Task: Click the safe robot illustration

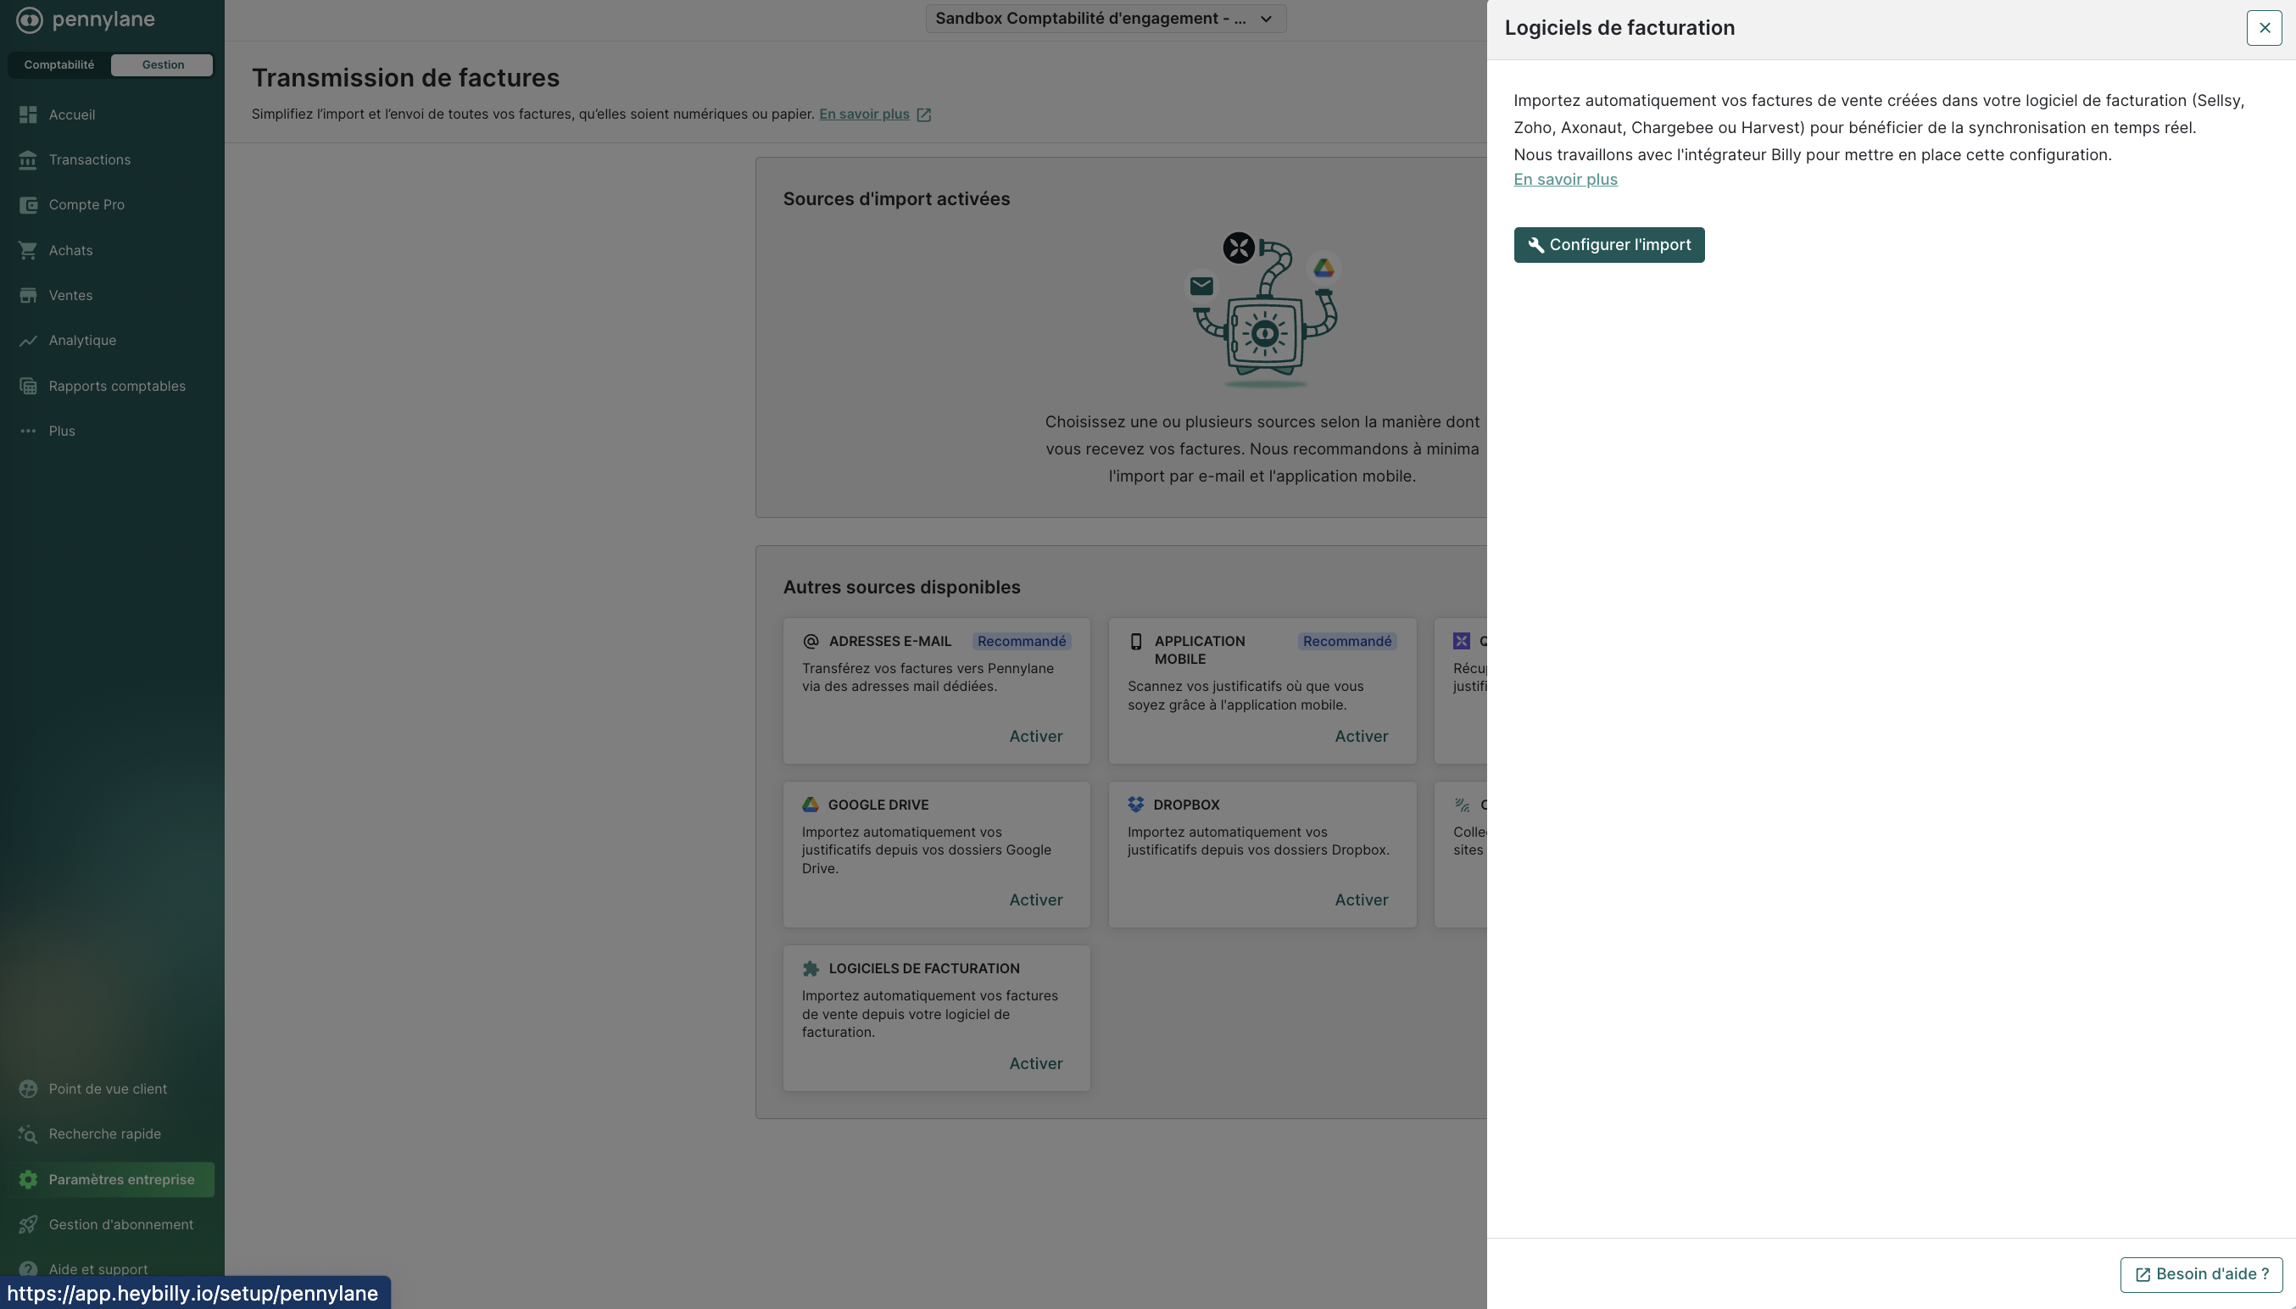Action: 1264,310
